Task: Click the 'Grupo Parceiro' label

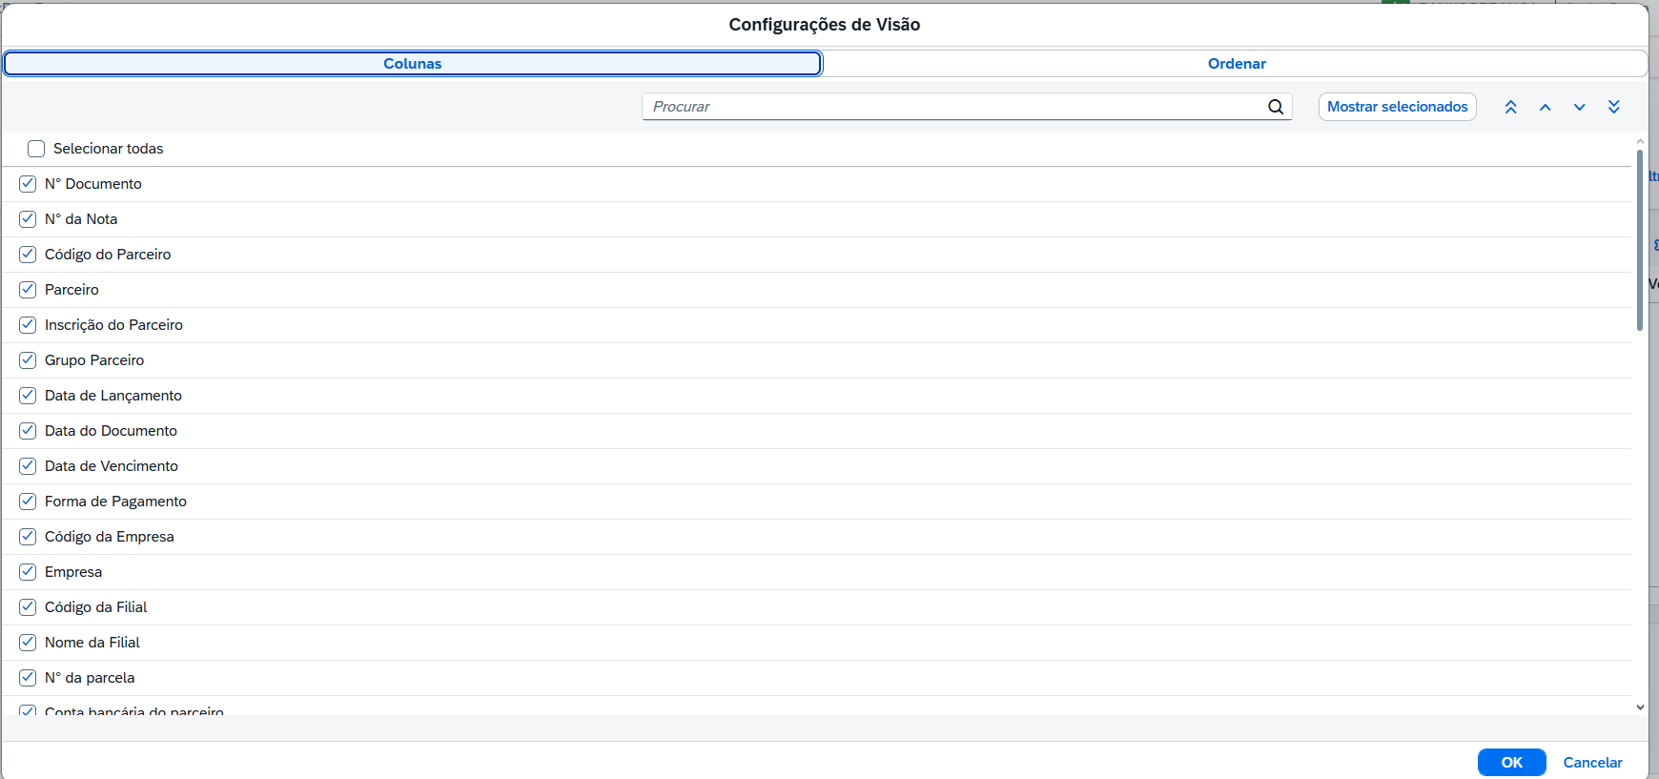Action: click(94, 360)
